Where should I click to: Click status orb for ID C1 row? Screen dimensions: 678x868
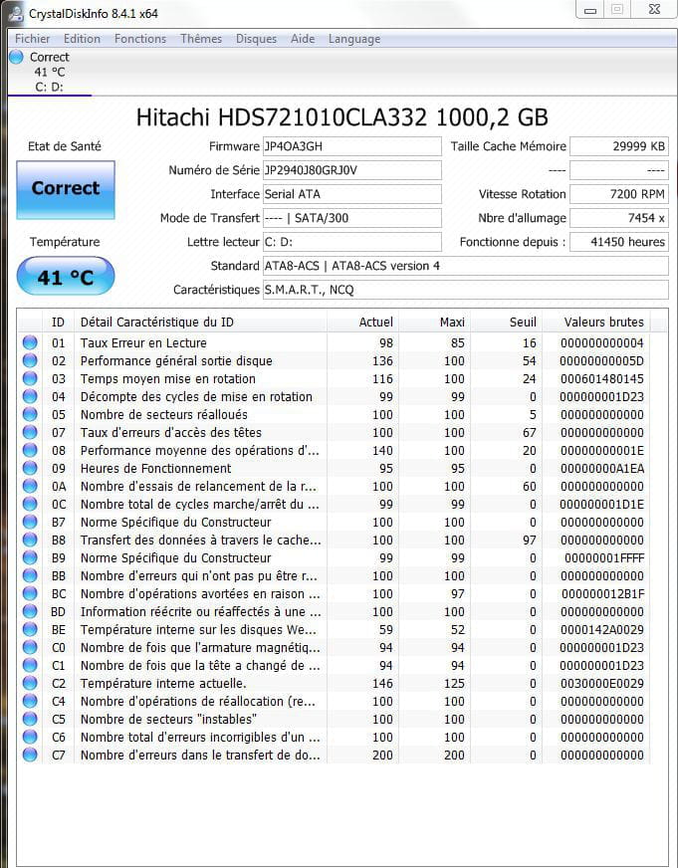coord(30,665)
